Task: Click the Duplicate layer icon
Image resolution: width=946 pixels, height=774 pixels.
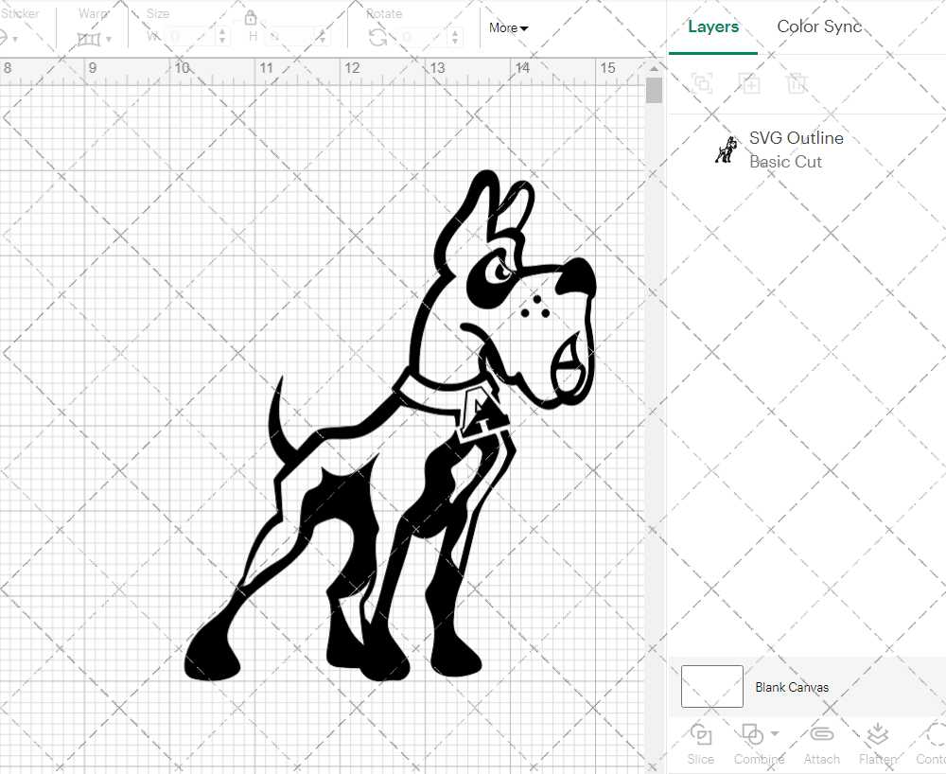Action: click(750, 83)
